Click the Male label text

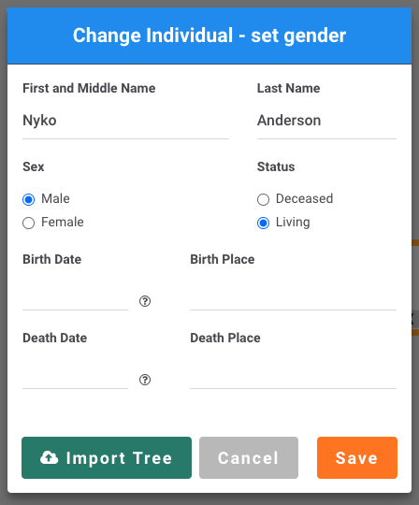click(55, 198)
